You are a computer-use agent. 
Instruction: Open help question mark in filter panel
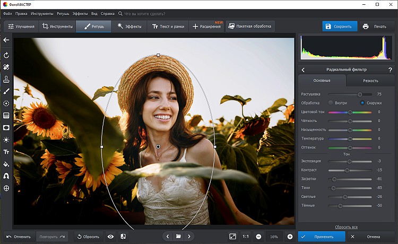click(x=389, y=69)
